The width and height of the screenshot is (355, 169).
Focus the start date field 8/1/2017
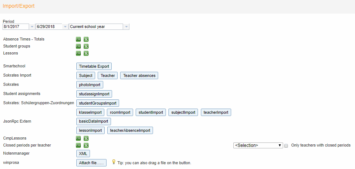click(16, 27)
